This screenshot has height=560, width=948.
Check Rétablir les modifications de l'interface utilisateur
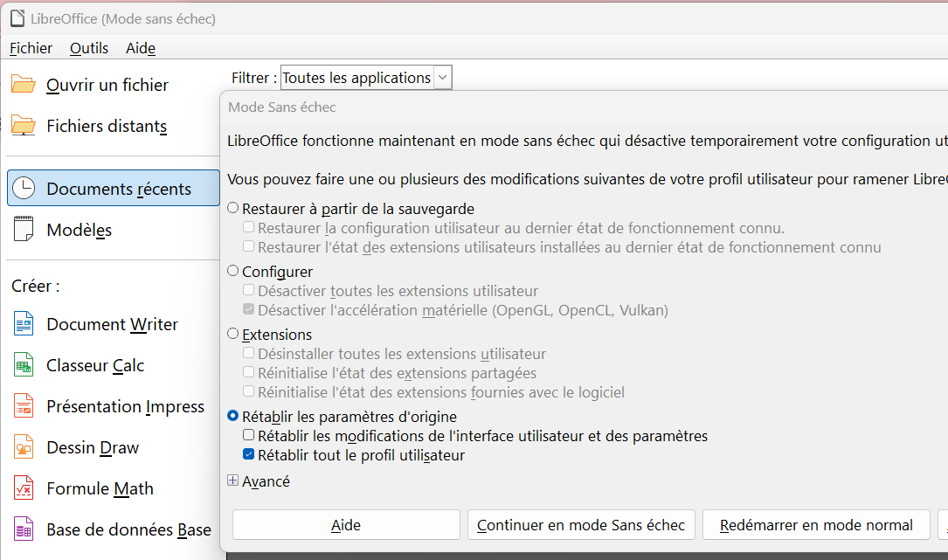(248, 435)
